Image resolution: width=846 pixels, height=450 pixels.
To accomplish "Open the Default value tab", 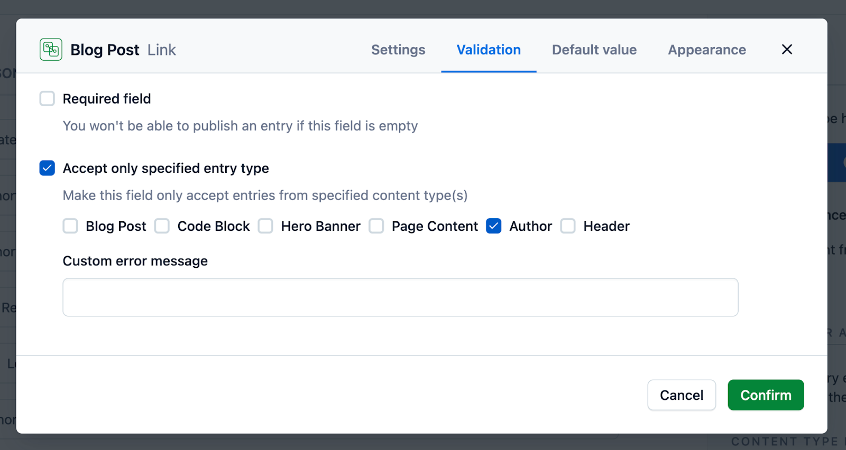I will click(x=594, y=49).
